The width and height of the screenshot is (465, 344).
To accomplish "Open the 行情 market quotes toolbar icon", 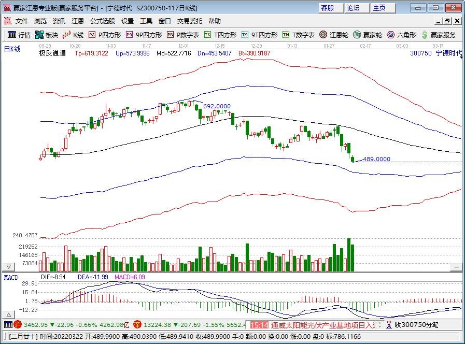I will 12,35.
